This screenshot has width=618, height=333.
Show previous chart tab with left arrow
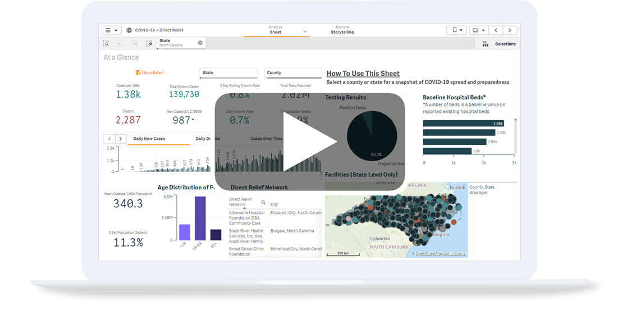[109, 139]
